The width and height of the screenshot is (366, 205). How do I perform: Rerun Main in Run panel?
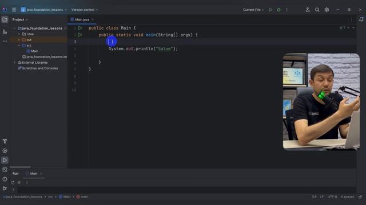tap(13, 182)
